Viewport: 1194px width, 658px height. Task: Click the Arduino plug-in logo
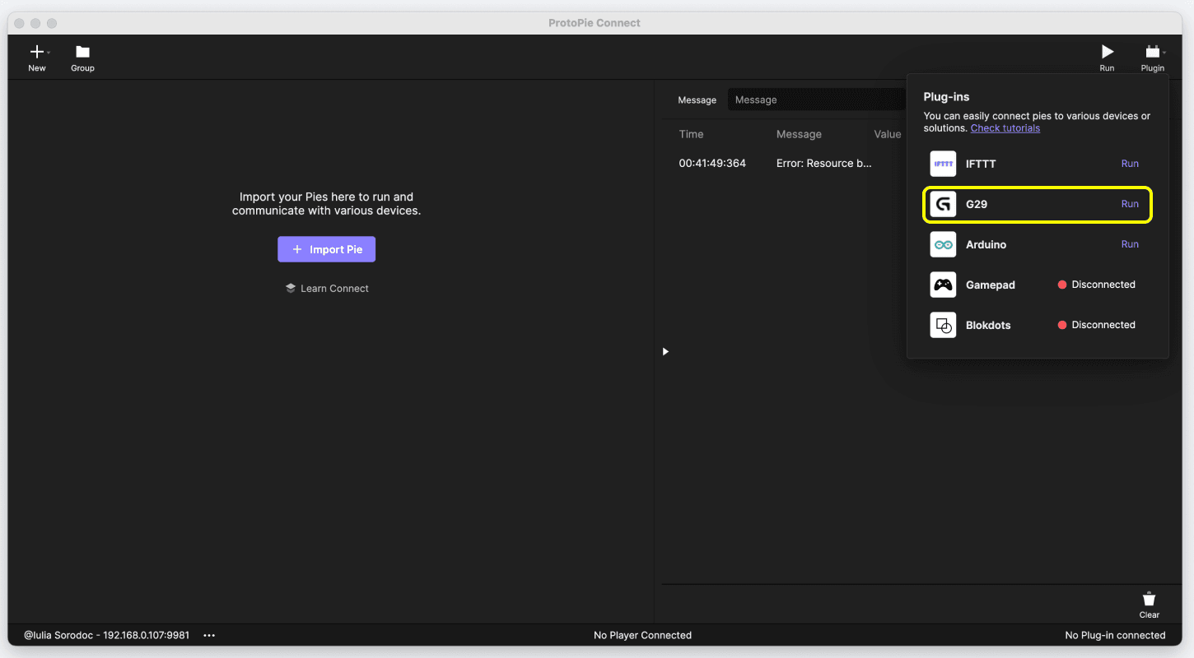[943, 244]
